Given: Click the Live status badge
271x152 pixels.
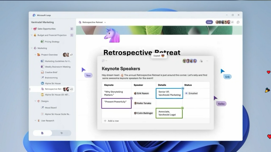Looking at the screenshot, I should click(209, 22).
